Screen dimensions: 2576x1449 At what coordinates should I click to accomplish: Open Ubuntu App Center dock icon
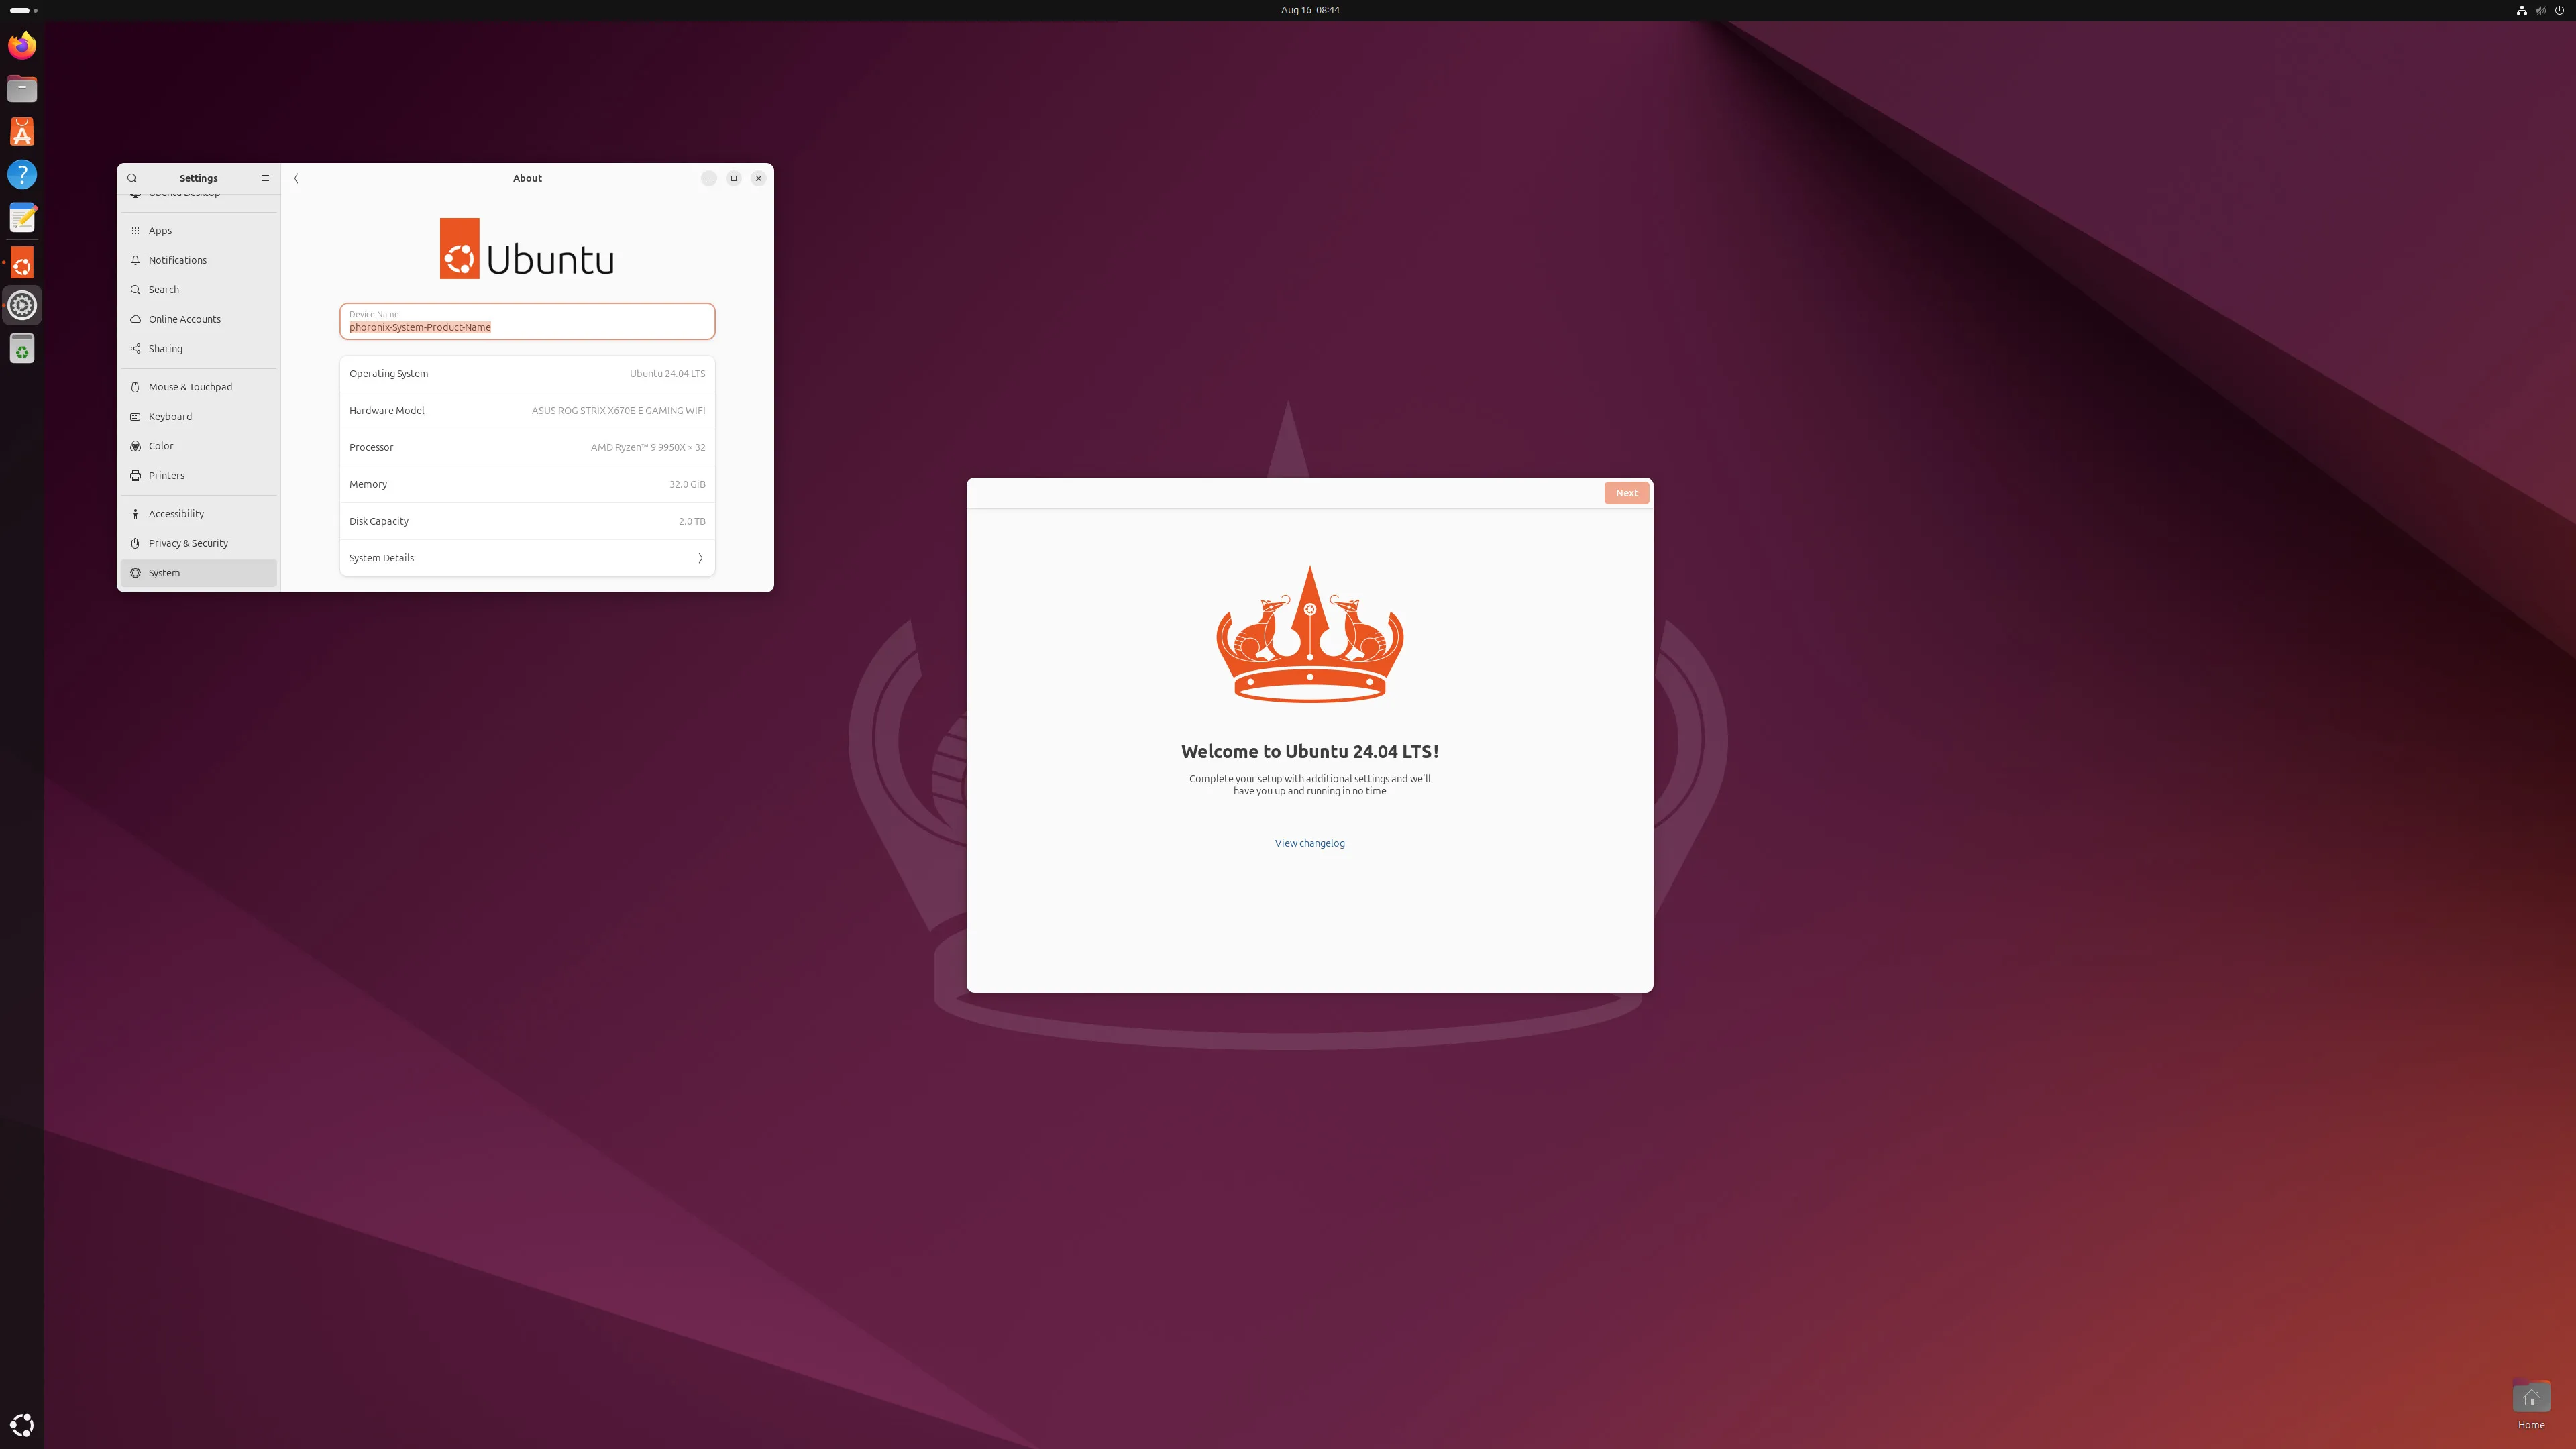(22, 132)
